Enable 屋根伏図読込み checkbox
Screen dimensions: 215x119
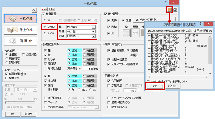(109, 102)
